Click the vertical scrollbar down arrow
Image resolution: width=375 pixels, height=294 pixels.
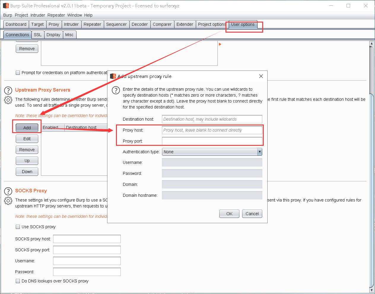[x=371, y=290]
